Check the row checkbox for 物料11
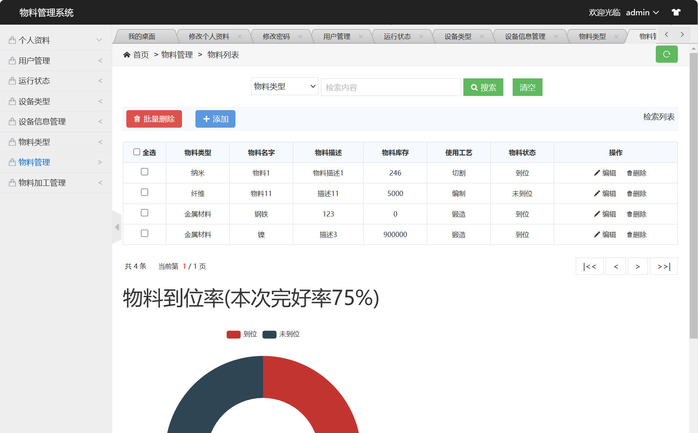The image size is (698, 433). [145, 192]
